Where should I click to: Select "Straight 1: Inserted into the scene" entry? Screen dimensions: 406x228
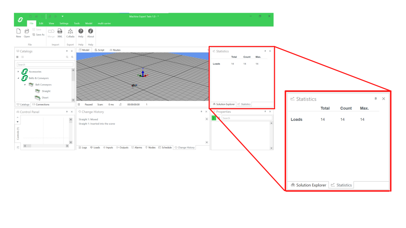point(97,124)
